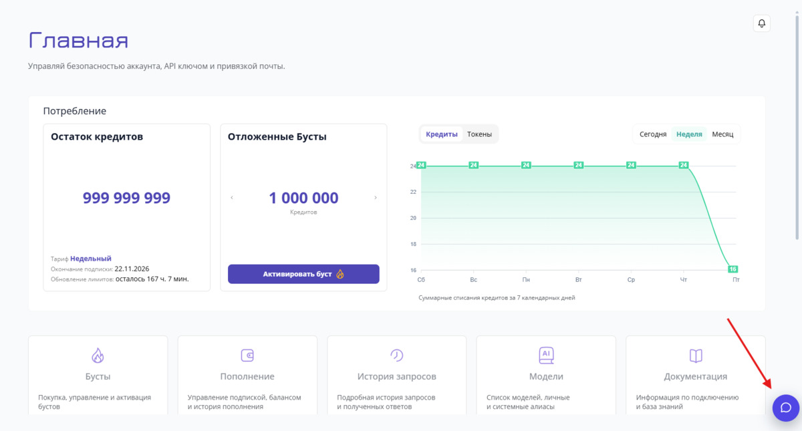The height and width of the screenshot is (431, 802).
Task: Click the 999 999 999 credits balance
Action: tap(126, 198)
